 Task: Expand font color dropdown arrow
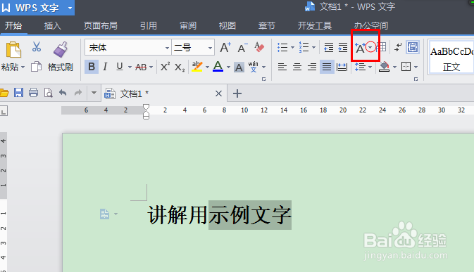click(x=228, y=67)
